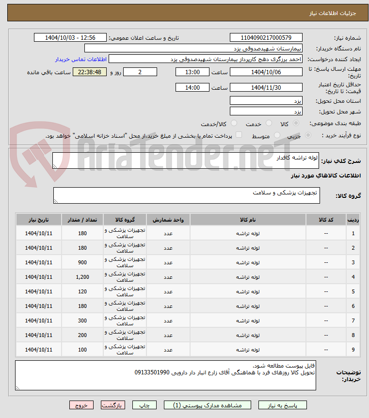
Task: Choose the جزیی purchase type radio
Action: 308,135
